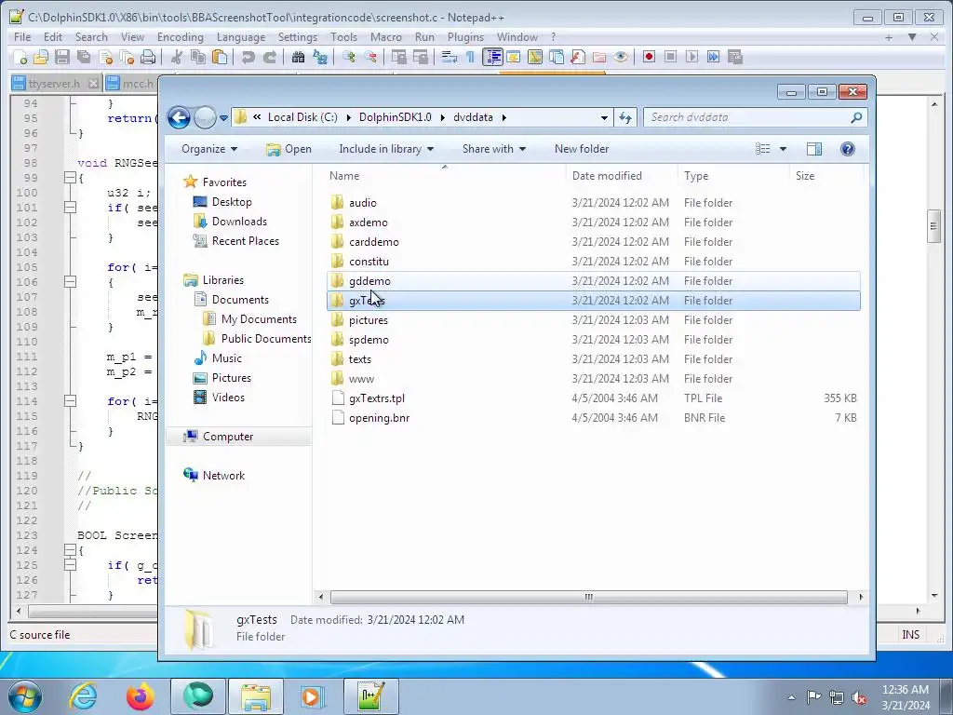Image resolution: width=953 pixels, height=715 pixels.
Task: Click the Windows Start button
Action: (25, 696)
